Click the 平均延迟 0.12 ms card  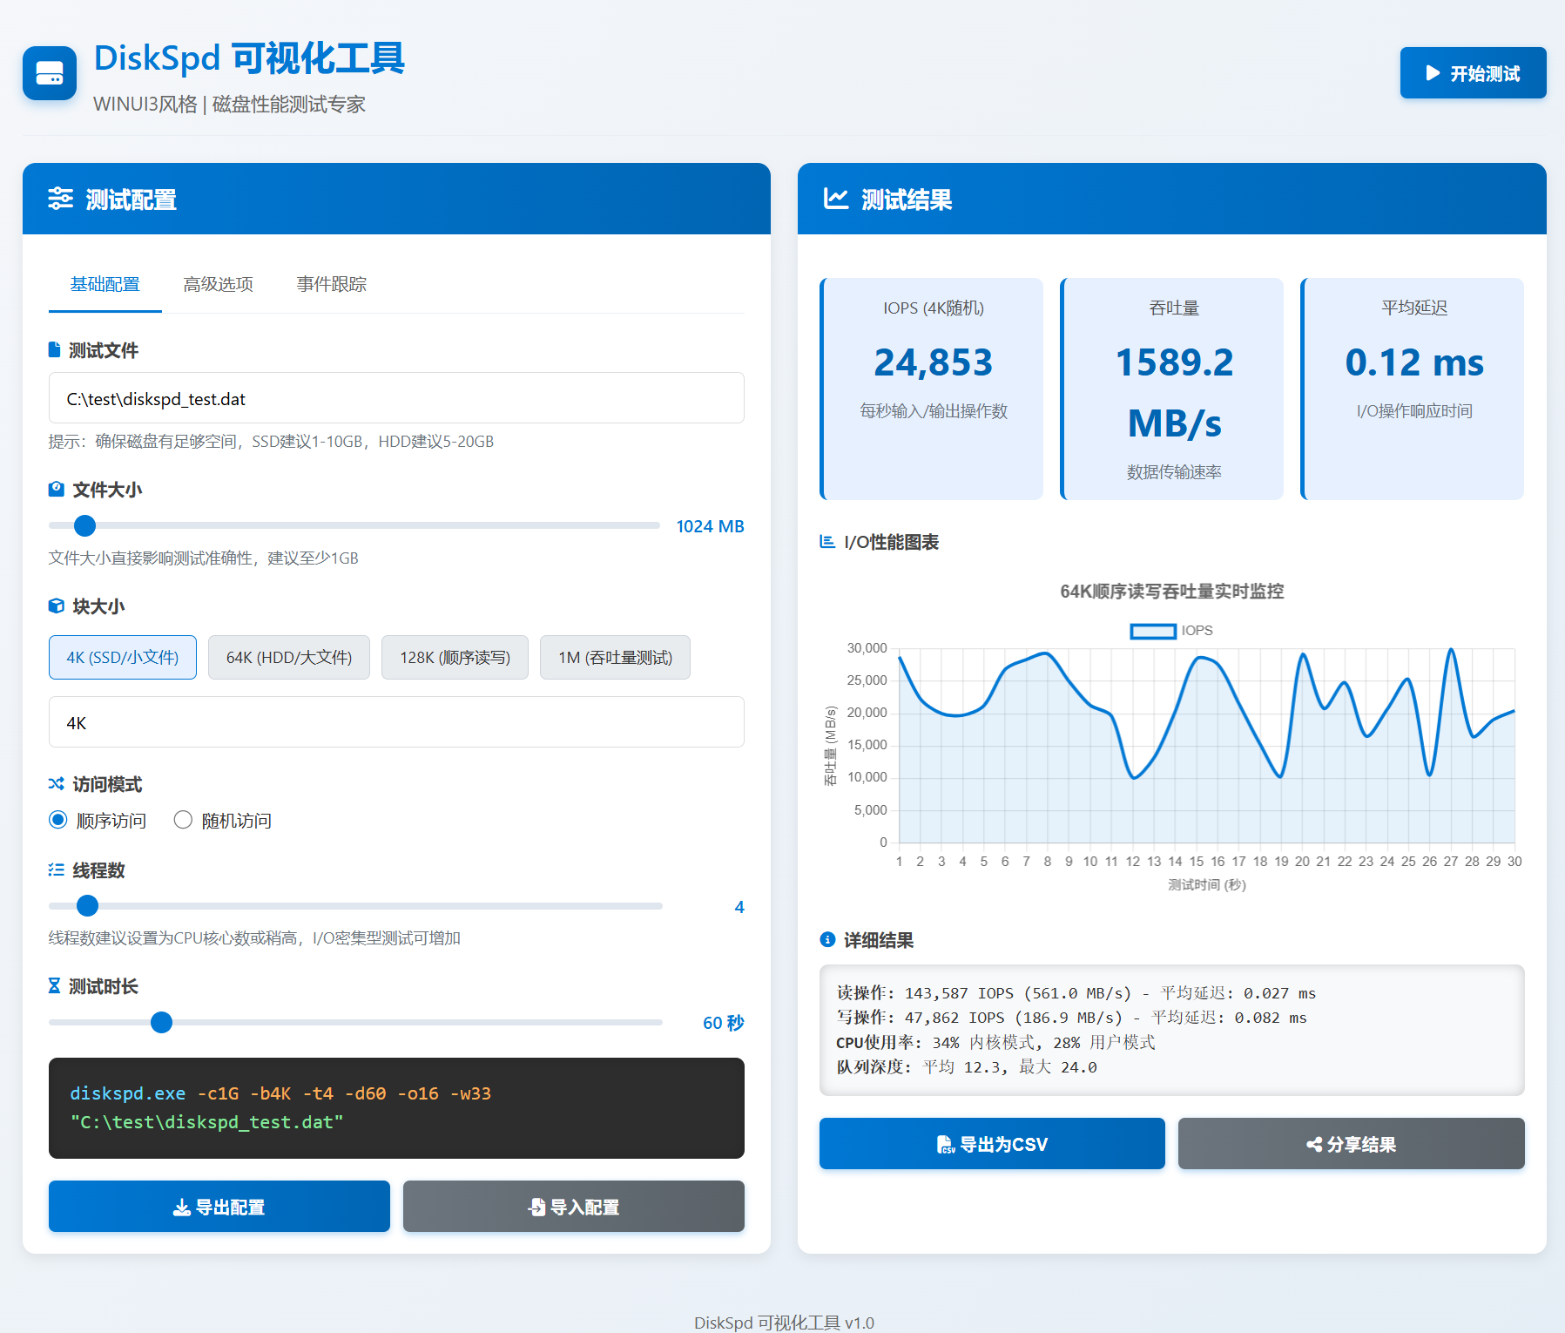(1413, 389)
